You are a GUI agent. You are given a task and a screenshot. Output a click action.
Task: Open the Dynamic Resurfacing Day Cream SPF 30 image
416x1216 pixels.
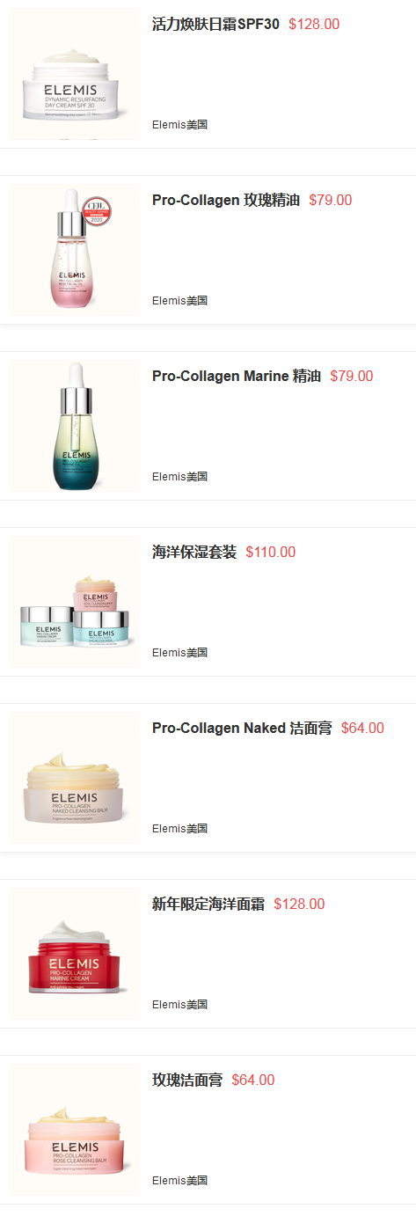[74, 74]
